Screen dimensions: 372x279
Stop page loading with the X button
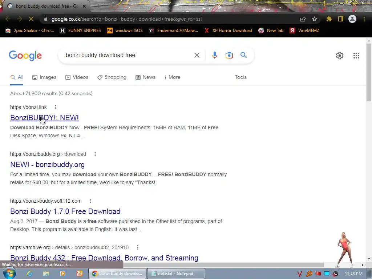pyautogui.click(x=31, y=19)
